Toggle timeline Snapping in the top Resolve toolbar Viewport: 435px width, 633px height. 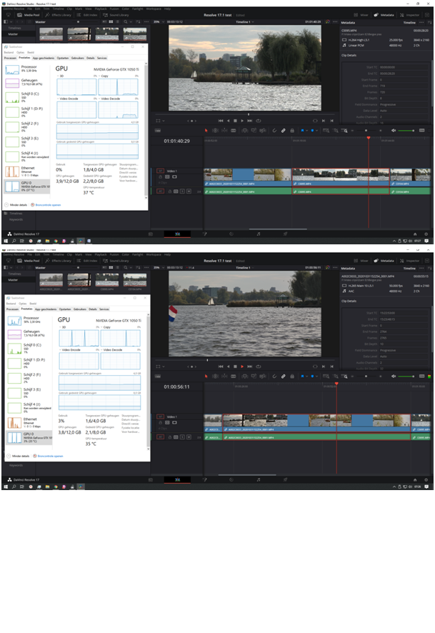point(274,131)
